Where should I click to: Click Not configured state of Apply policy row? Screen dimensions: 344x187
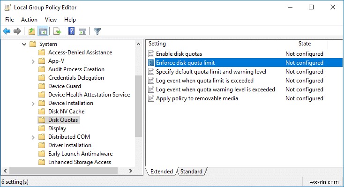pyautogui.click(x=304, y=98)
